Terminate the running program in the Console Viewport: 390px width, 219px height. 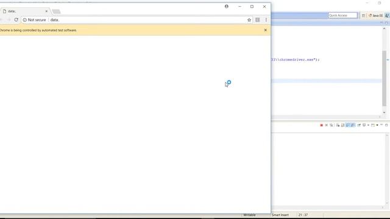[321, 125]
